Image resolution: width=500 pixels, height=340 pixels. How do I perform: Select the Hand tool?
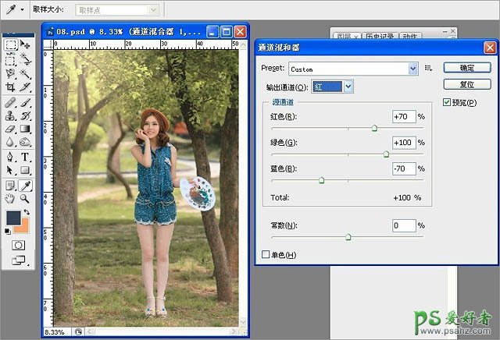coord(11,199)
